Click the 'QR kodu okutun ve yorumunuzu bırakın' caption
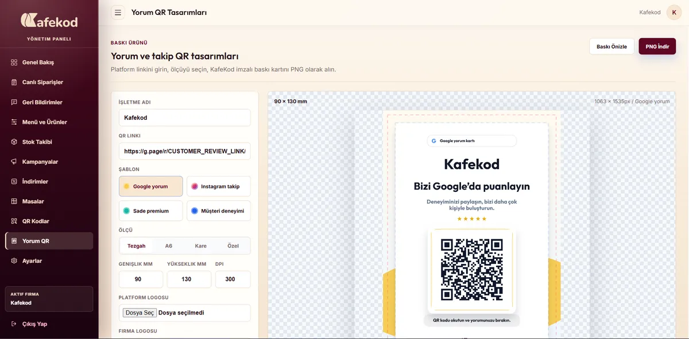 pos(472,320)
